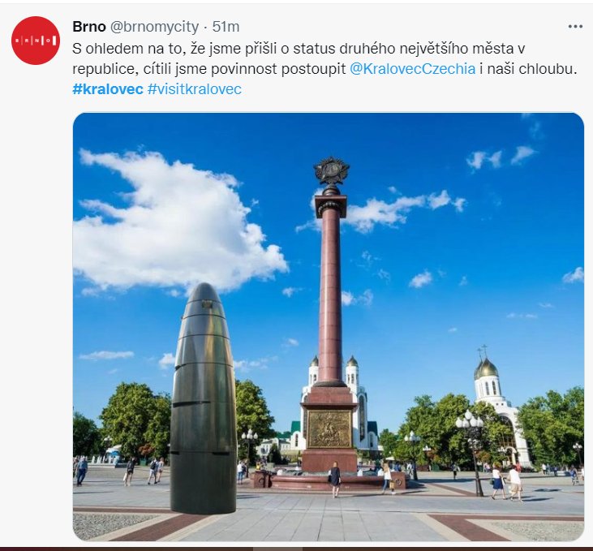Open the Brno red profile avatar
This screenshot has height=551, width=593.
coord(36,41)
